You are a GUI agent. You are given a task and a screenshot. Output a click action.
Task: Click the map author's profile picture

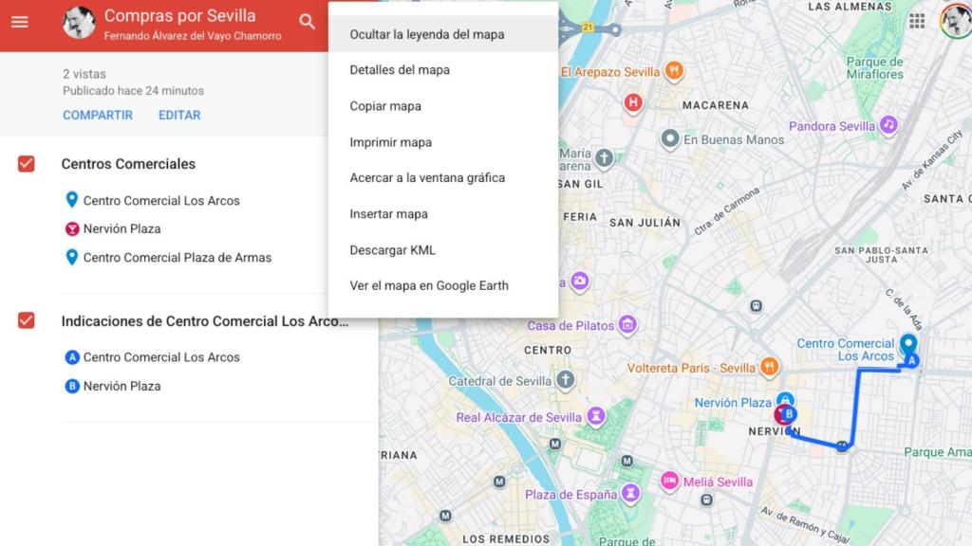click(x=79, y=22)
